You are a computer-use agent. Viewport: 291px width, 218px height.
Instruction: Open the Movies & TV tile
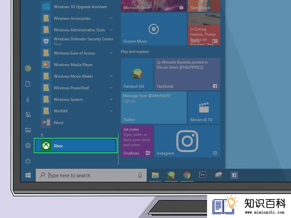pos(204,108)
